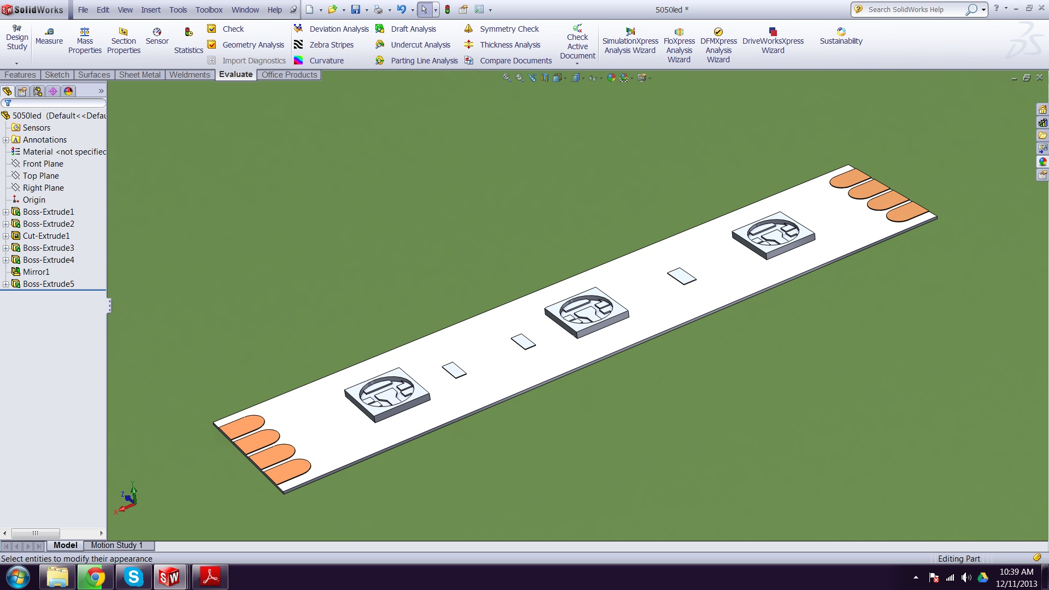Toggle Curvature display
Image resolution: width=1049 pixels, height=590 pixels.
point(326,61)
